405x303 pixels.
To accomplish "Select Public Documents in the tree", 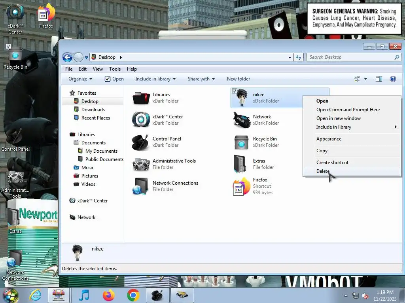I will click(101, 159).
